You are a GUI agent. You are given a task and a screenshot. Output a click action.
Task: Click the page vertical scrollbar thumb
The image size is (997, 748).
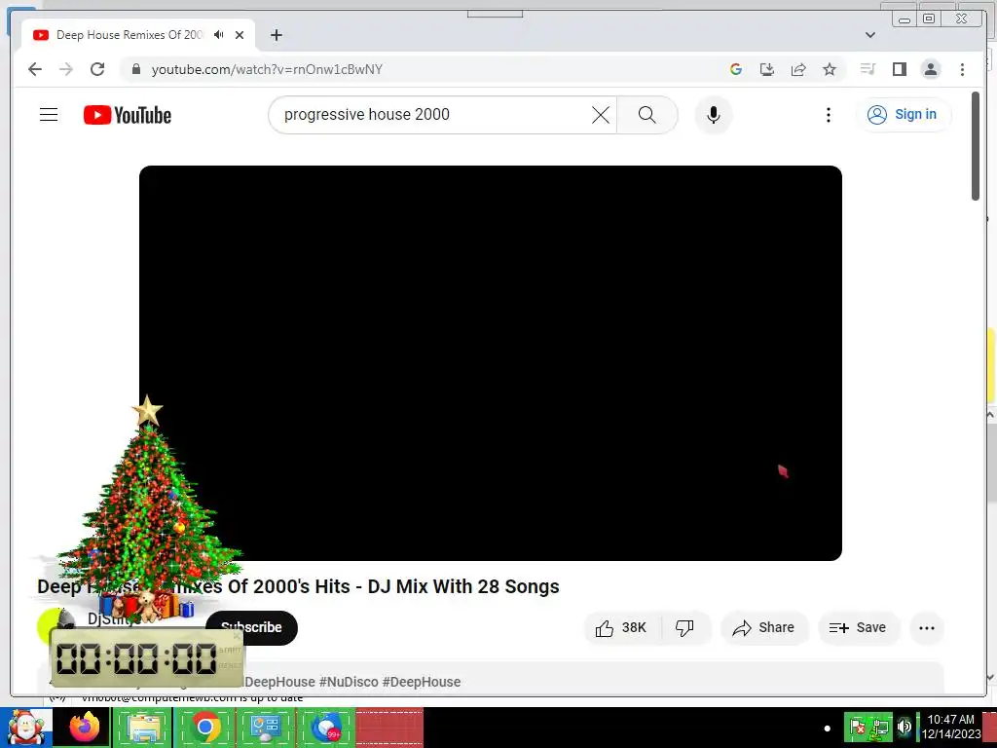click(x=976, y=146)
